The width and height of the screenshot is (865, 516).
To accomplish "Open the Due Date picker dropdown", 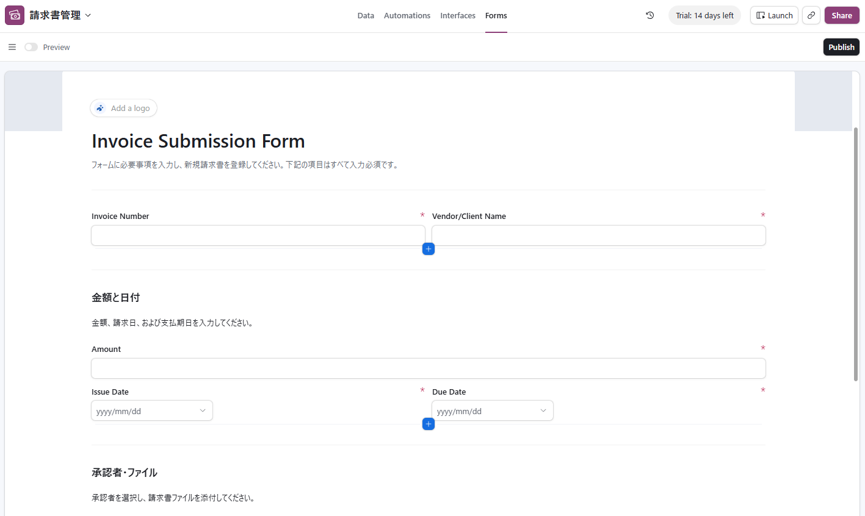I will click(493, 410).
